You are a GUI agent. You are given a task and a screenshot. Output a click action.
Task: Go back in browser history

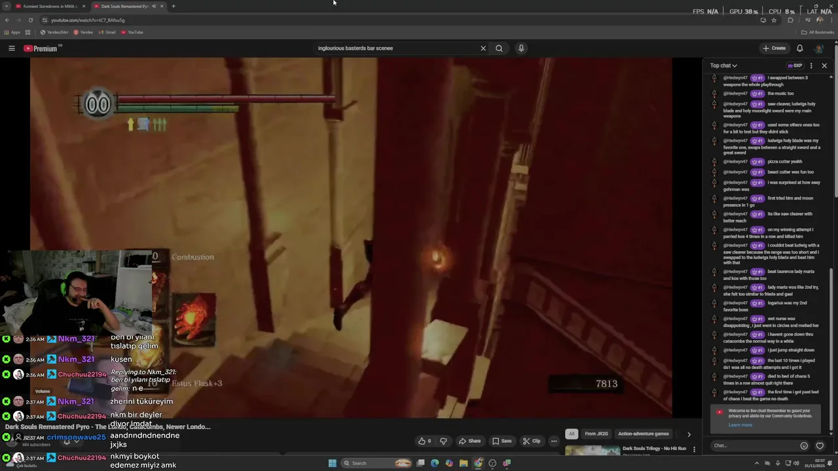tap(7, 20)
